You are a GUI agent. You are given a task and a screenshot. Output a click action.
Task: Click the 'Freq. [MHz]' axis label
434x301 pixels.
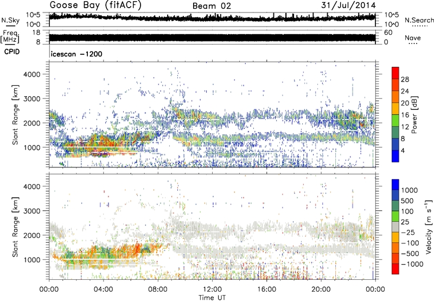(10, 37)
